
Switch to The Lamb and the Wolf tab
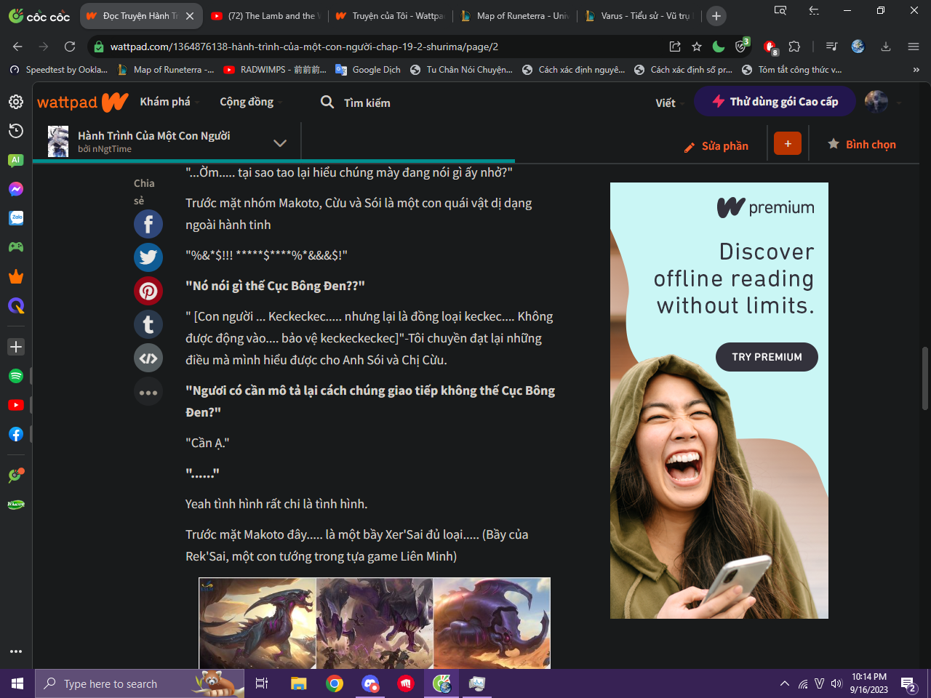point(265,15)
